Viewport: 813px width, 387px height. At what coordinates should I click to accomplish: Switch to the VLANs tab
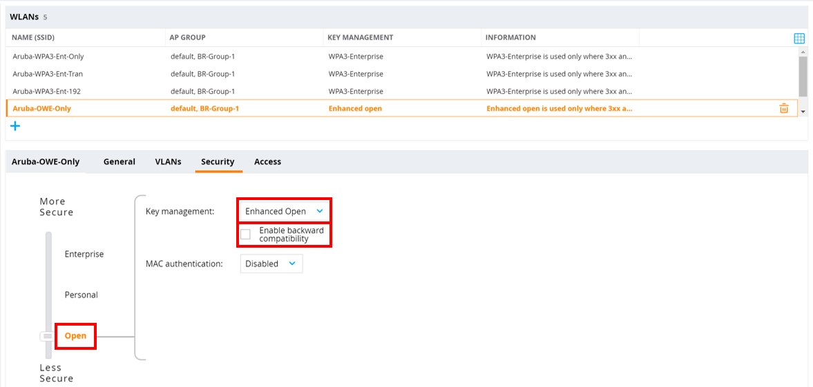(x=168, y=161)
